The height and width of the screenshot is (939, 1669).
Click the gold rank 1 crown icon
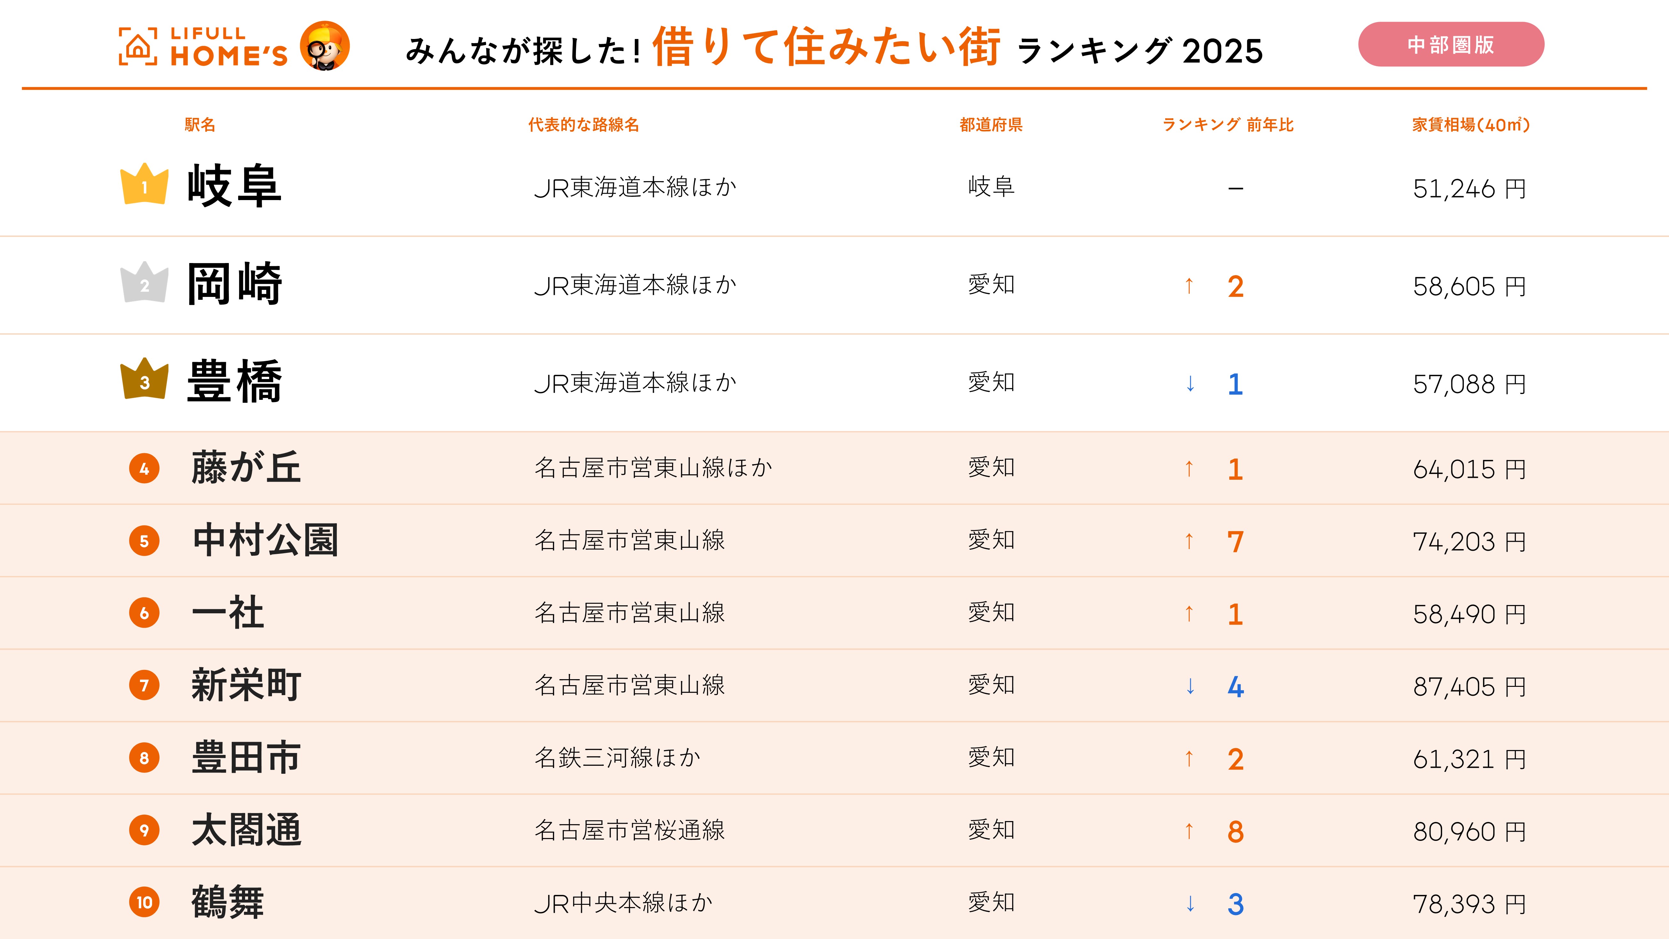(144, 185)
